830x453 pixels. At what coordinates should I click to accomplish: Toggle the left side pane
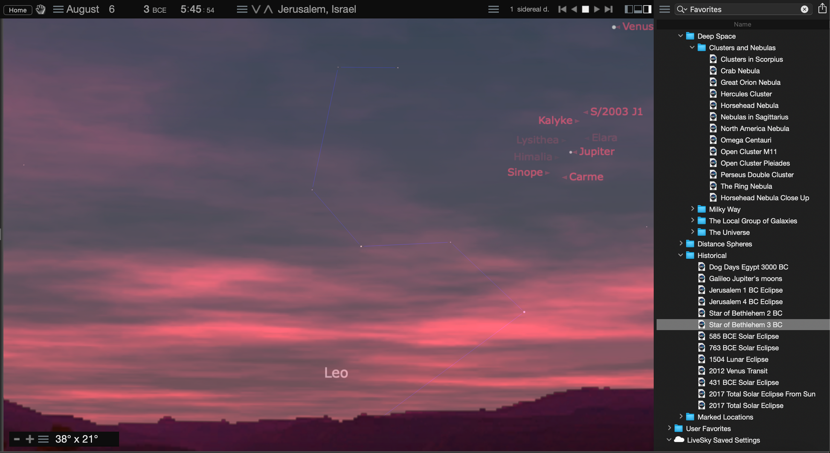(x=628, y=9)
